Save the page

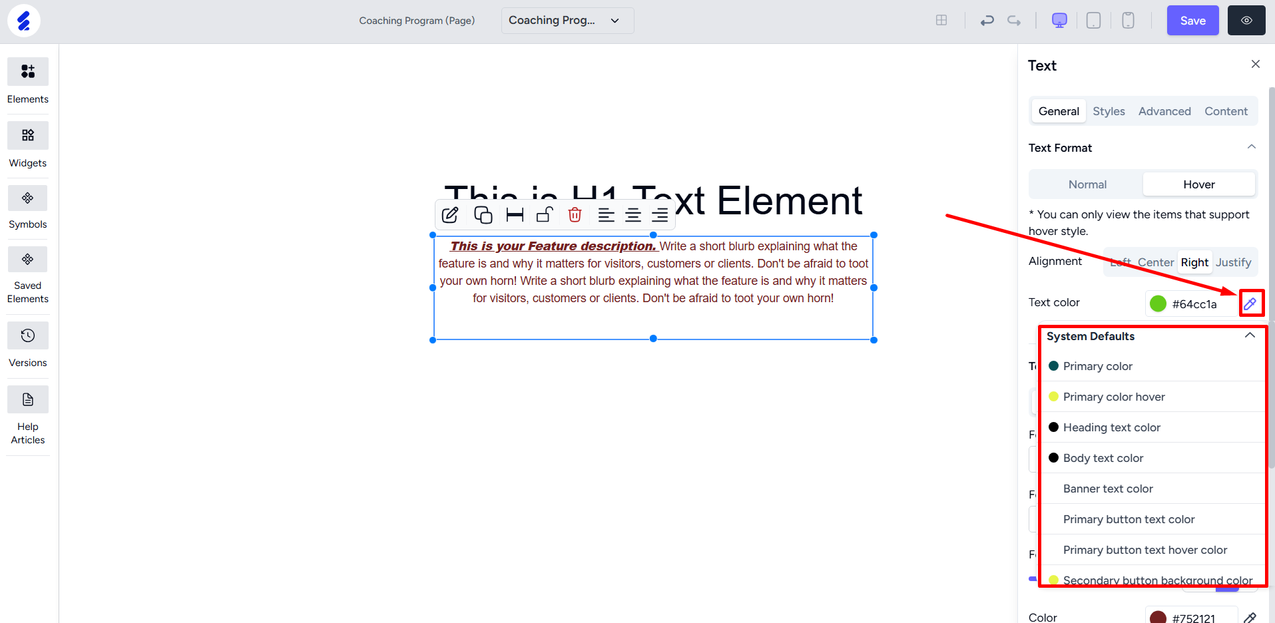click(x=1192, y=21)
